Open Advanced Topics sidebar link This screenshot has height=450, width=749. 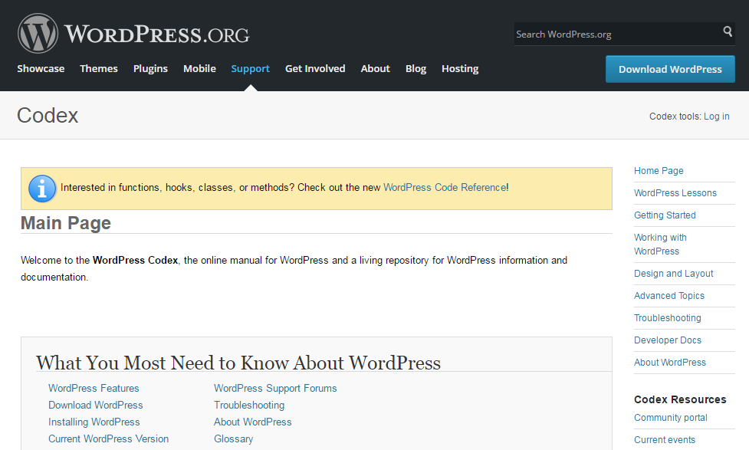(669, 296)
